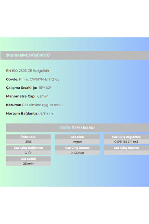149x224 pixels.
Task: Click the Gaz Debisi header cell
Action: coord(28,159)
